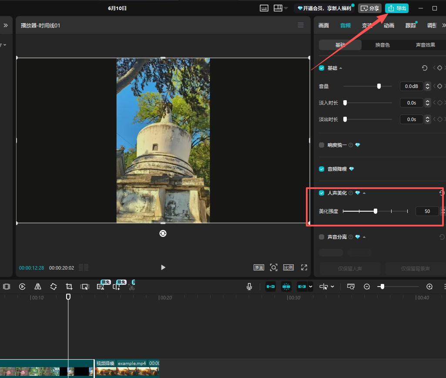Click the microphone record icon
The width and height of the screenshot is (446, 378).
tap(249, 287)
